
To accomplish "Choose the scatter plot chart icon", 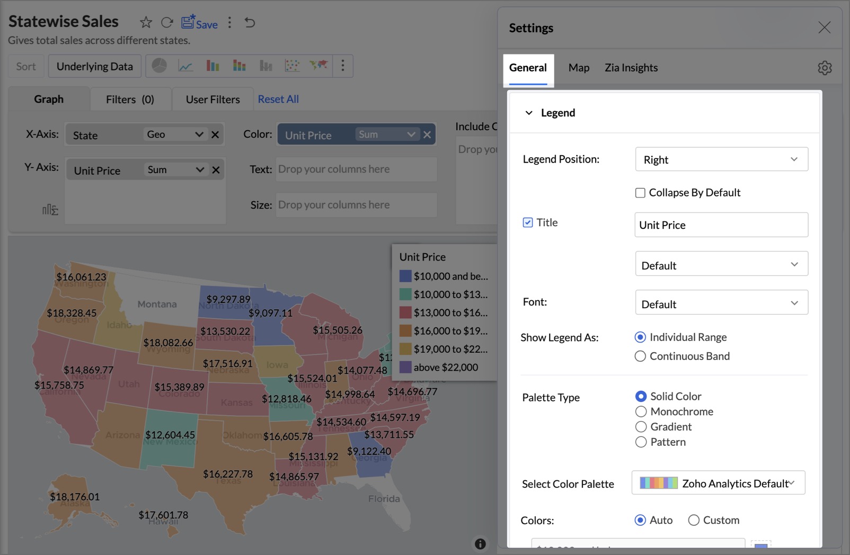I will [x=292, y=66].
